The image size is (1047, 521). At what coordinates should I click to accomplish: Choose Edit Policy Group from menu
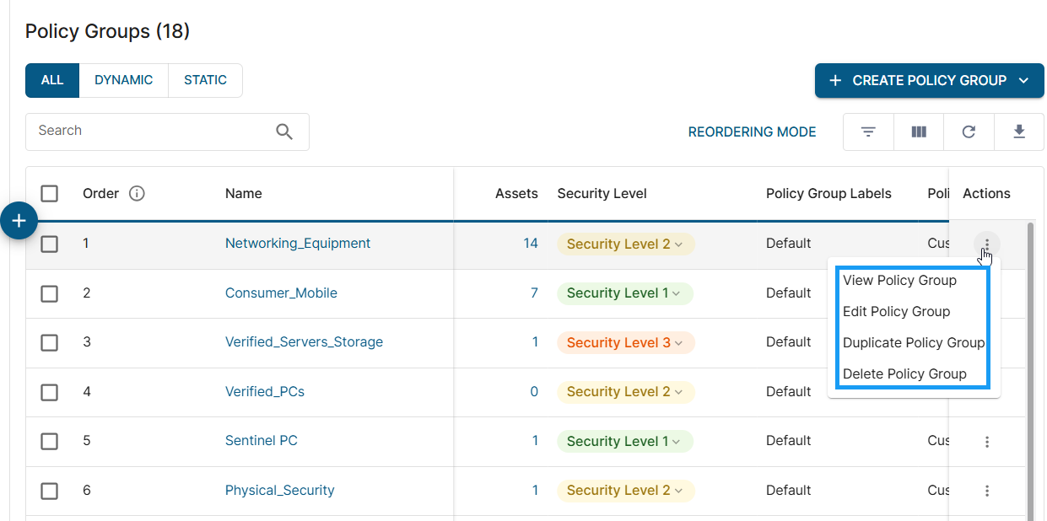[896, 312]
